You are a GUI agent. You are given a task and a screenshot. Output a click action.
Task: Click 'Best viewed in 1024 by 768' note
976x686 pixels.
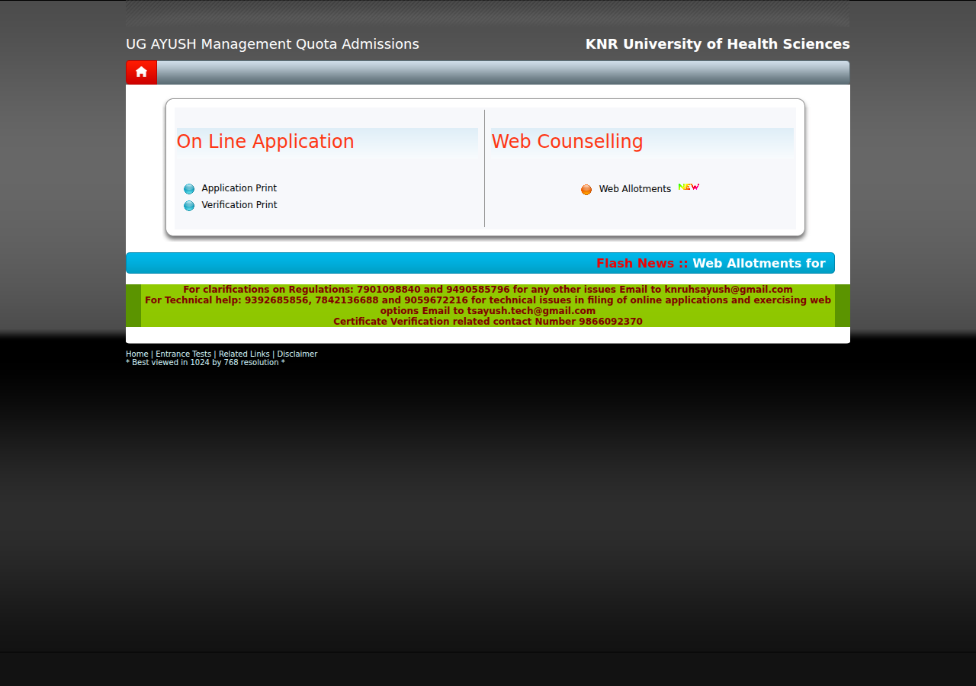click(205, 363)
